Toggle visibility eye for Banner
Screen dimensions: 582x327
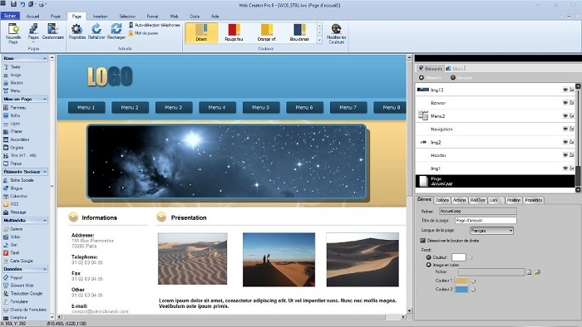coord(565,103)
